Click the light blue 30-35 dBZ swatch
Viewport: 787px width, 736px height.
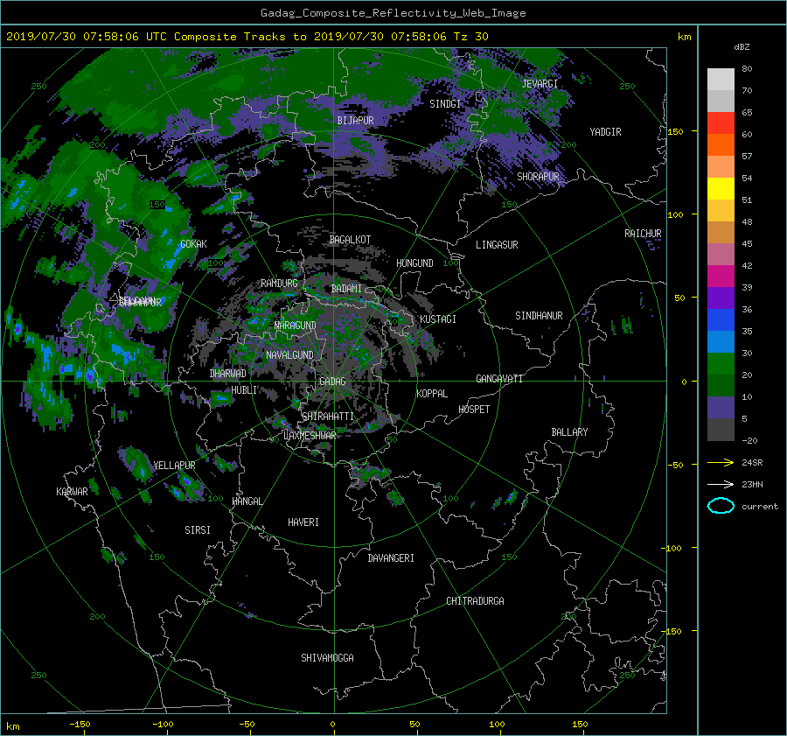(721, 341)
